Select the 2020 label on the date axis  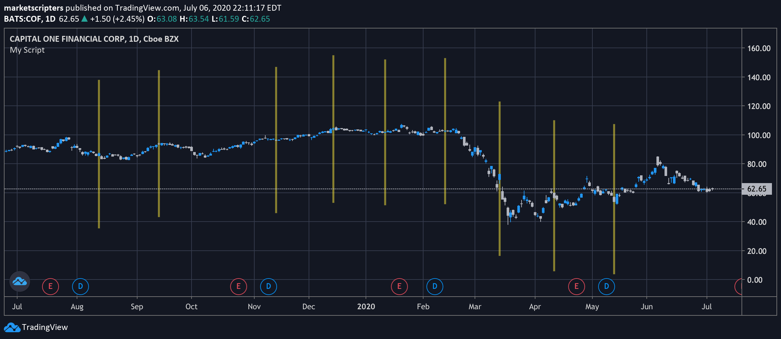pyautogui.click(x=366, y=306)
